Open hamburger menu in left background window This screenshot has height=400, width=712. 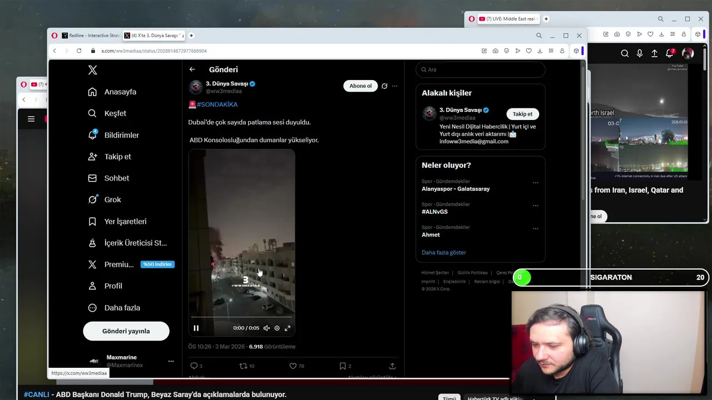[31, 119]
